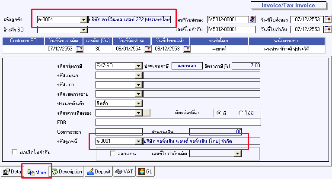Expand the รหัสลูกค้า customer code dropdown
The image size is (332, 179).
(83, 19)
